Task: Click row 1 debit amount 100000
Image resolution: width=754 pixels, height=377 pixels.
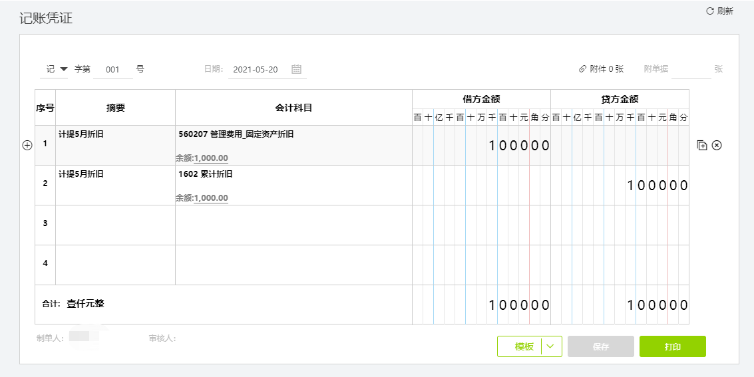Action: click(x=519, y=146)
